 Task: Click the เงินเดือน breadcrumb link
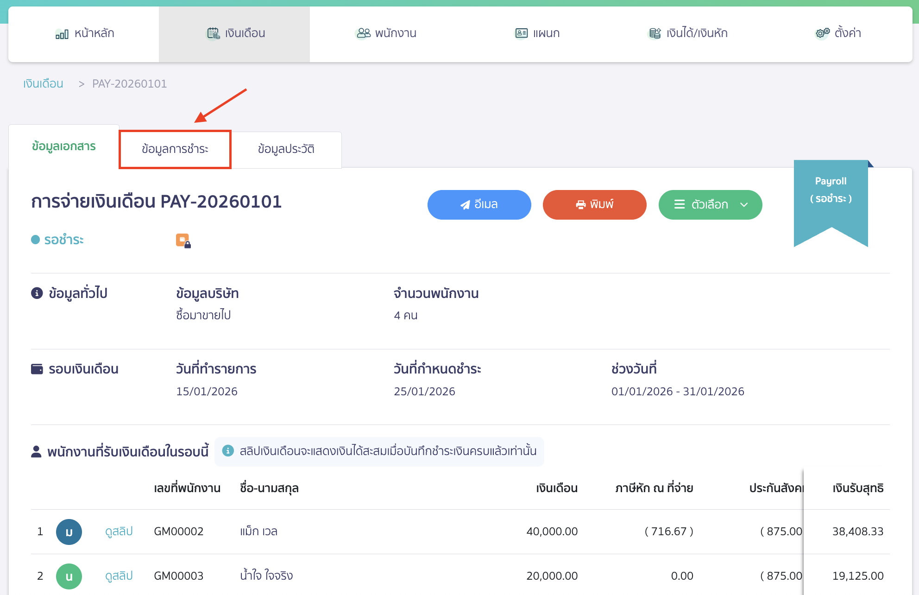tap(43, 83)
